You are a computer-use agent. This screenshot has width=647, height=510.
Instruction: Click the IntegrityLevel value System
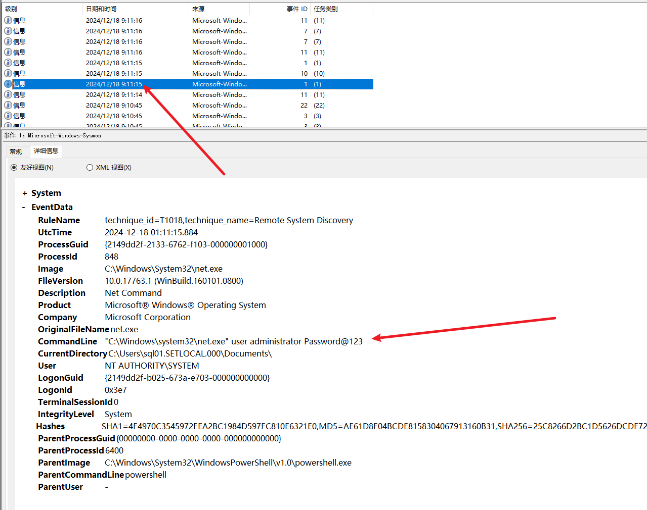118,414
